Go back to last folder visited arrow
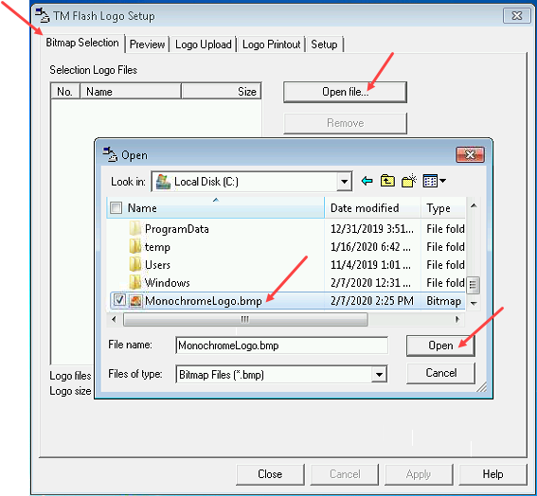 click(367, 181)
